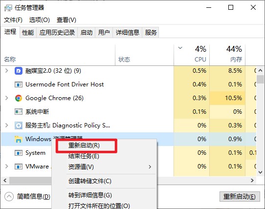The width and height of the screenshot is (265, 209).
Task: Click the Usermode Font Driver Host icon
Action: pyautogui.click(x=19, y=84)
